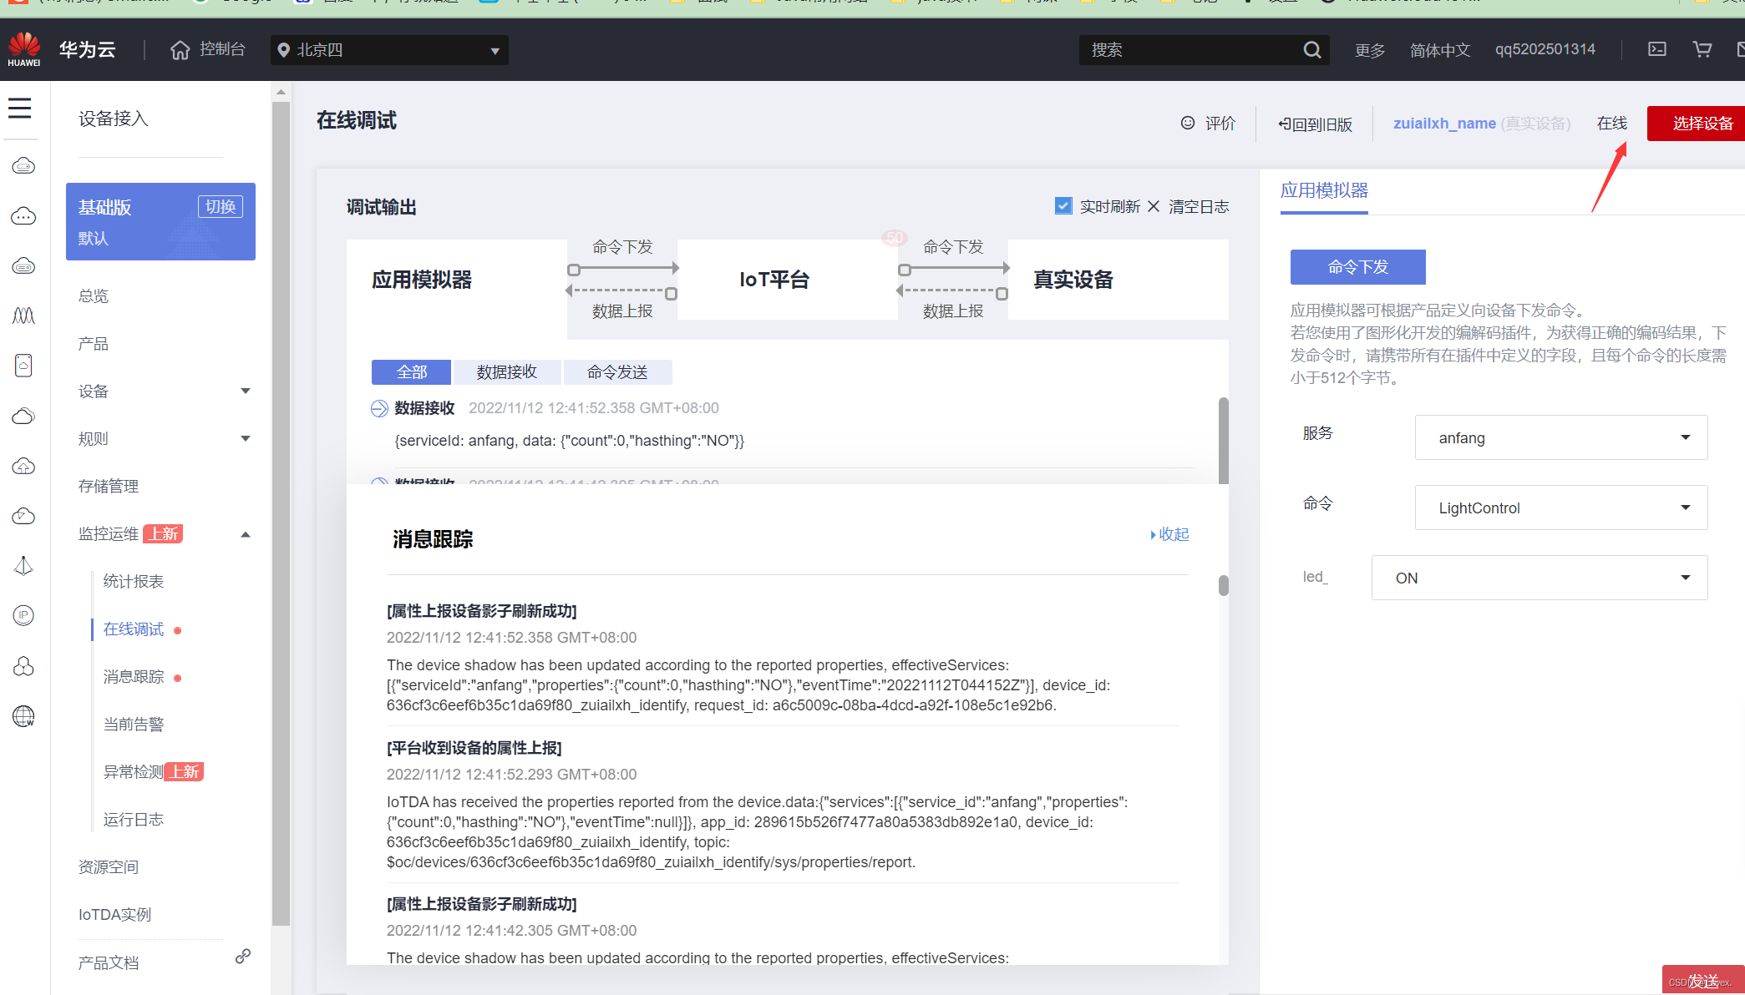
Task: Open the 北京四 region dropdown
Action: pos(389,50)
